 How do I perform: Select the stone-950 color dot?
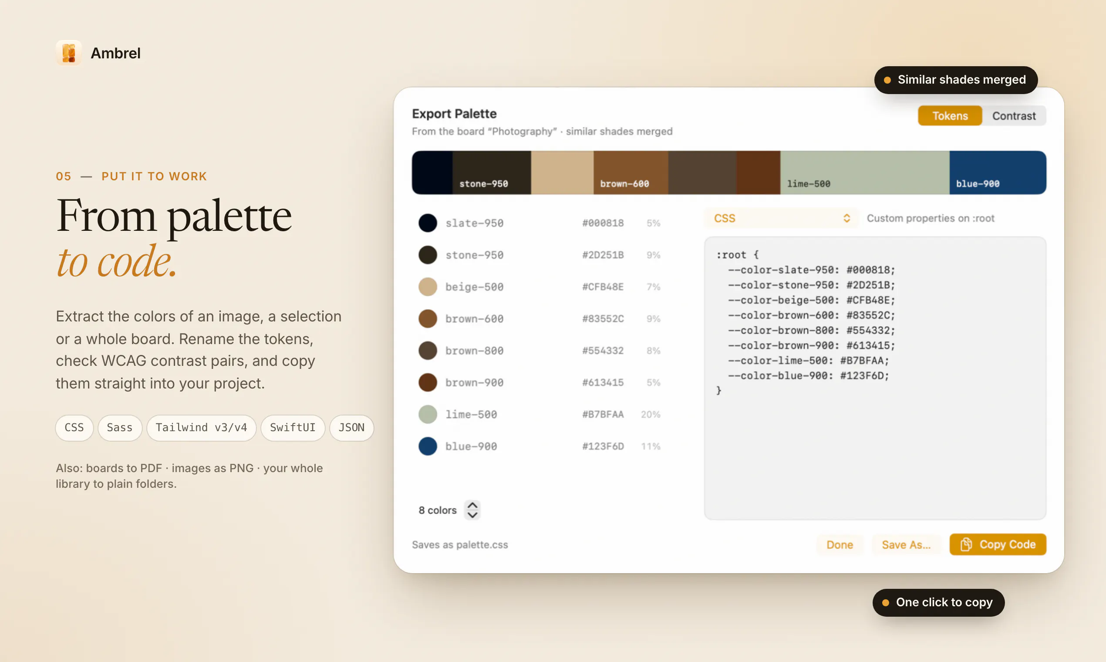[427, 255]
